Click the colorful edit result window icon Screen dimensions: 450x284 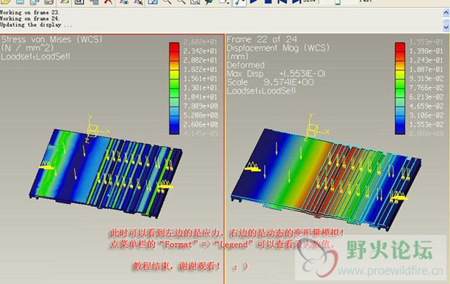pos(65,1)
